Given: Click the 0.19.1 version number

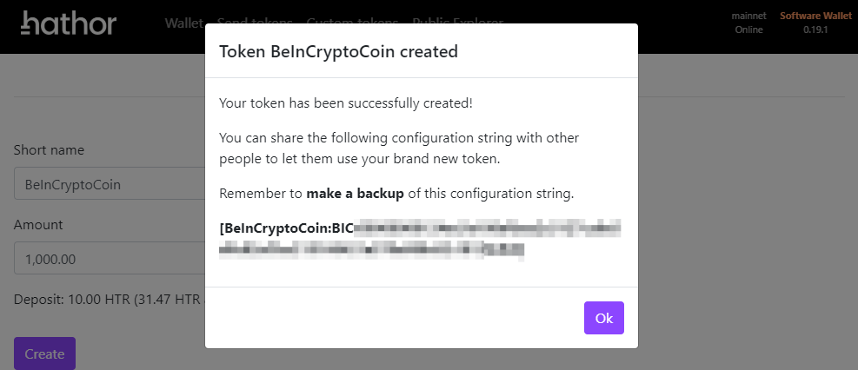Looking at the screenshot, I should [x=815, y=30].
